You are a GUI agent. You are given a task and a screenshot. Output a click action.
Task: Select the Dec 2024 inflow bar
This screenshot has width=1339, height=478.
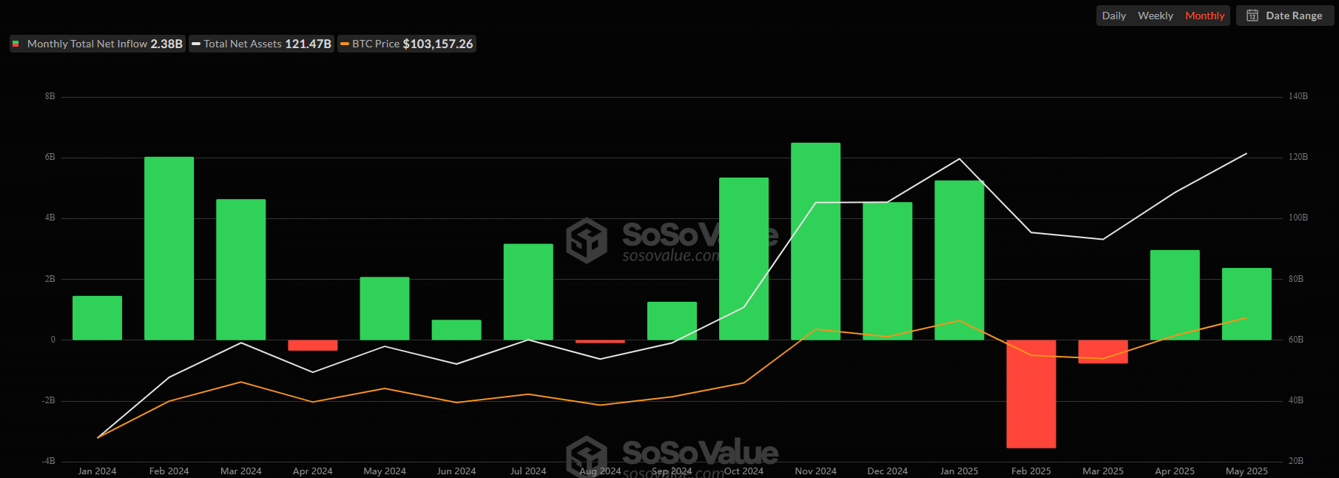[x=887, y=271]
